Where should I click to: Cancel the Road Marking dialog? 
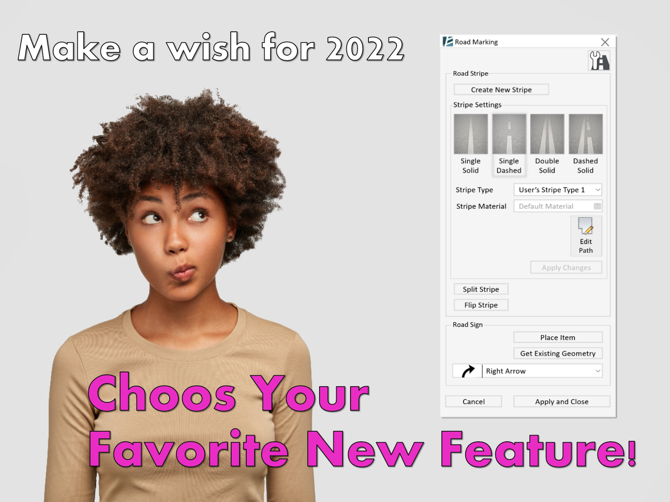pyautogui.click(x=474, y=402)
